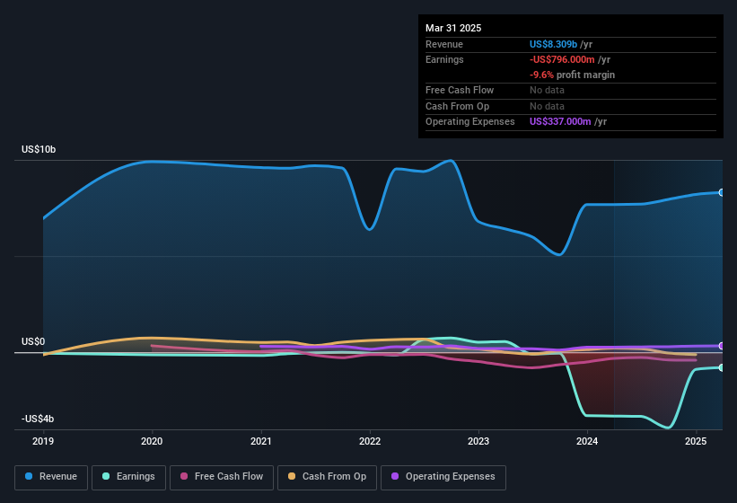Click the US$8.309b revenue value

(x=553, y=44)
